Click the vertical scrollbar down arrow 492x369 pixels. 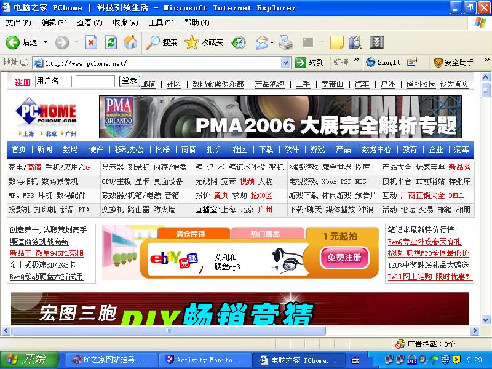click(x=485, y=320)
